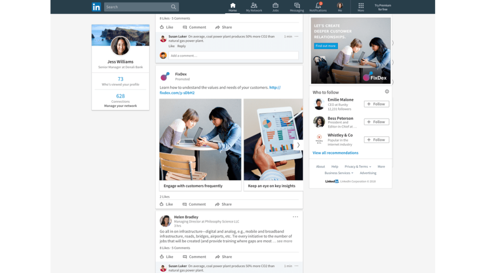View 2 Likes on FixDex post
The image size is (486, 273).
pos(165,197)
